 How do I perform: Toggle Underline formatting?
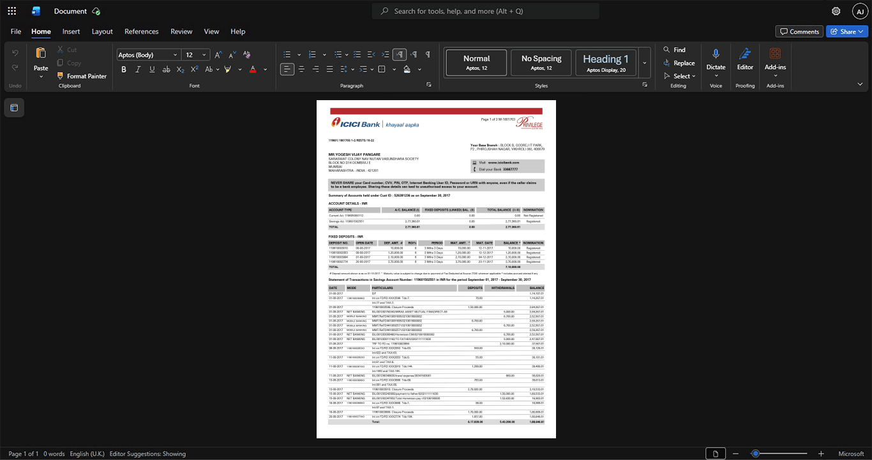152,70
